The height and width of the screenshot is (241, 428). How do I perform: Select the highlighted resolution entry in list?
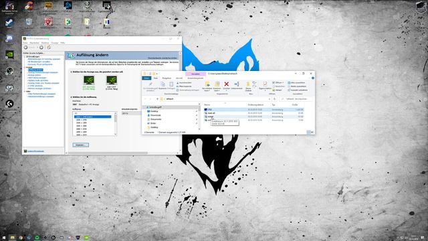click(x=93, y=116)
